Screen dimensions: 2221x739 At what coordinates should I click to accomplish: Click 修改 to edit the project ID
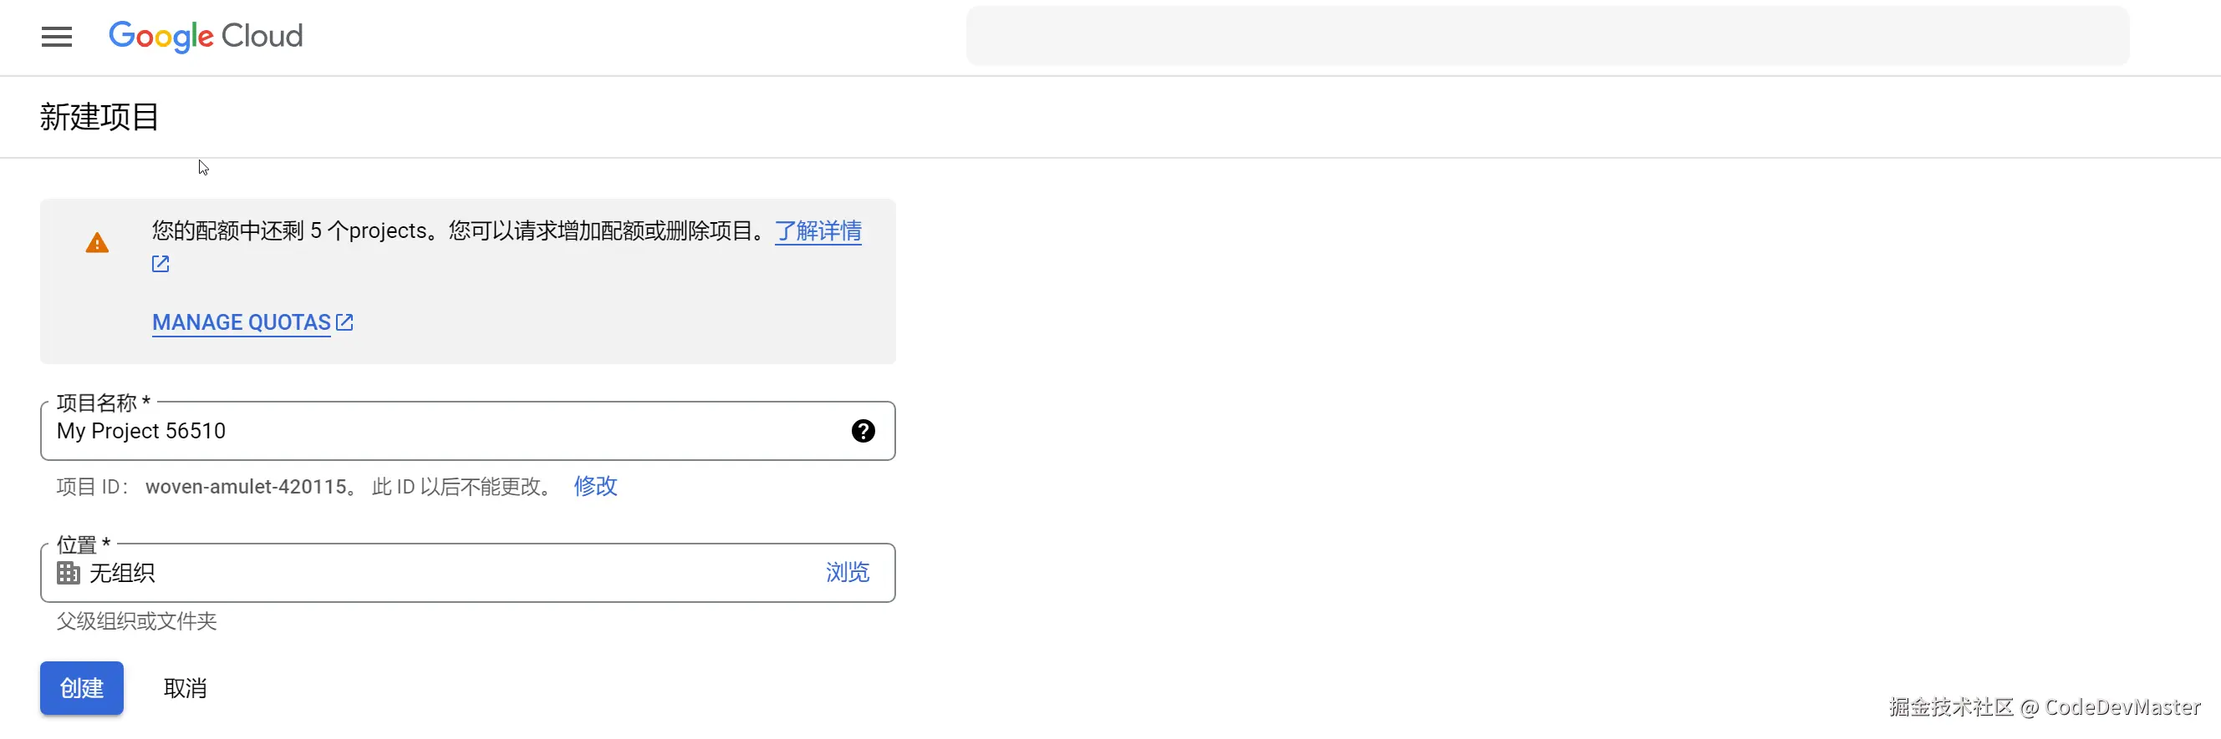pyautogui.click(x=595, y=487)
